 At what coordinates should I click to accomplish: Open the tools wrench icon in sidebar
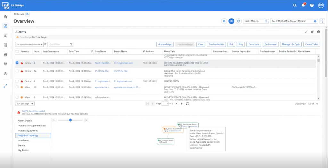[x=5, y=73]
